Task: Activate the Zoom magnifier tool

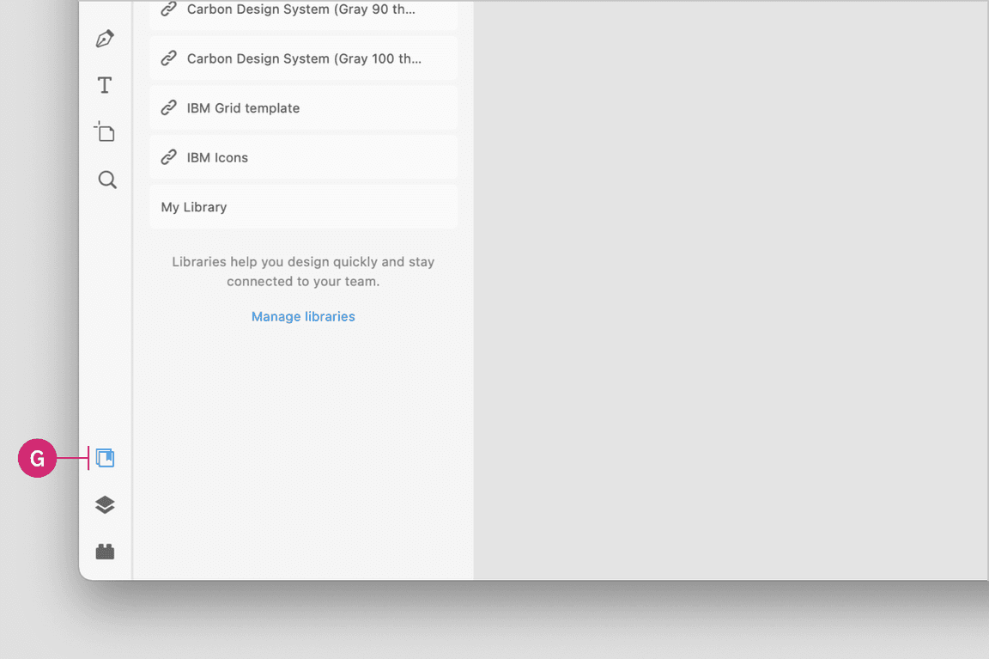Action: [106, 180]
